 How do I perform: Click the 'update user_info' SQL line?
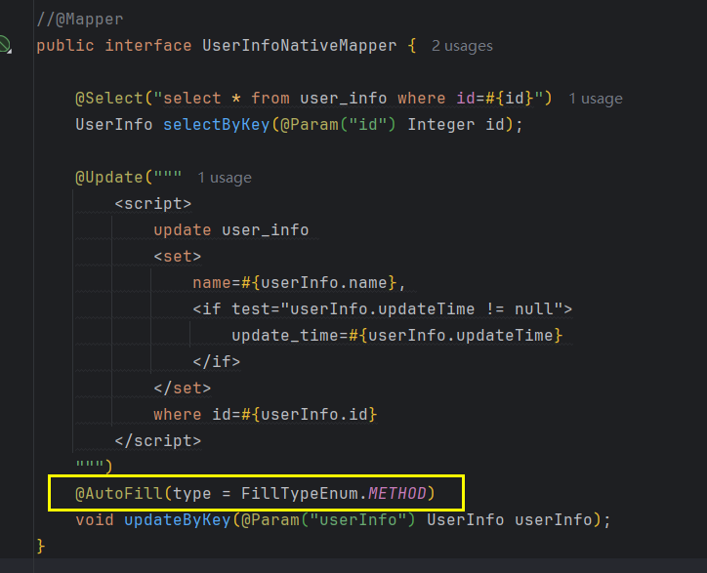230,230
